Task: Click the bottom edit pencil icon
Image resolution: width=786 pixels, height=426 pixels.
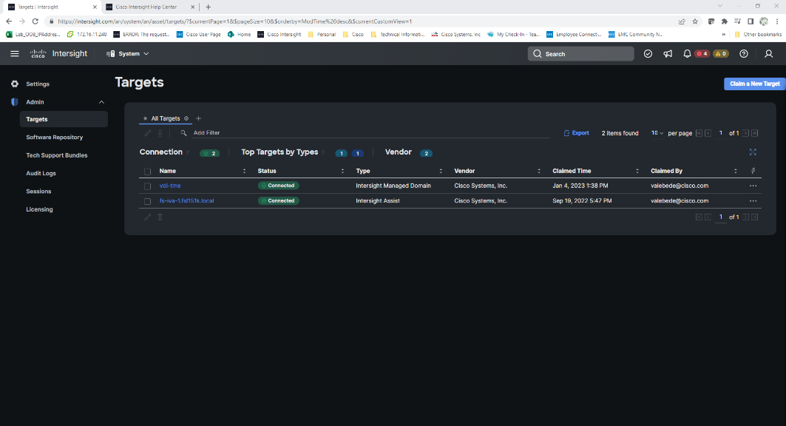Action: point(147,217)
